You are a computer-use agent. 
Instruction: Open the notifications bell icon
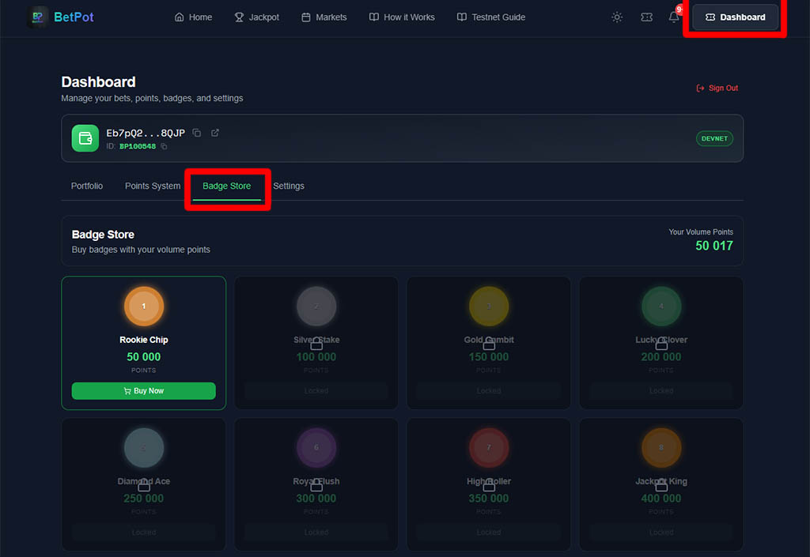pos(674,17)
